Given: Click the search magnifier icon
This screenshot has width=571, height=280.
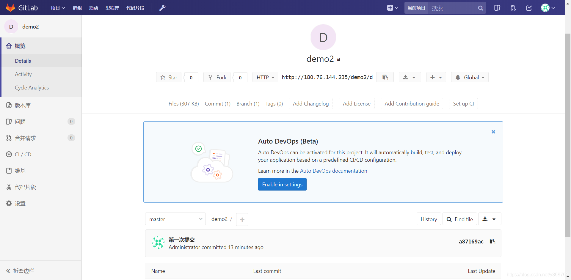Looking at the screenshot, I should [481, 8].
